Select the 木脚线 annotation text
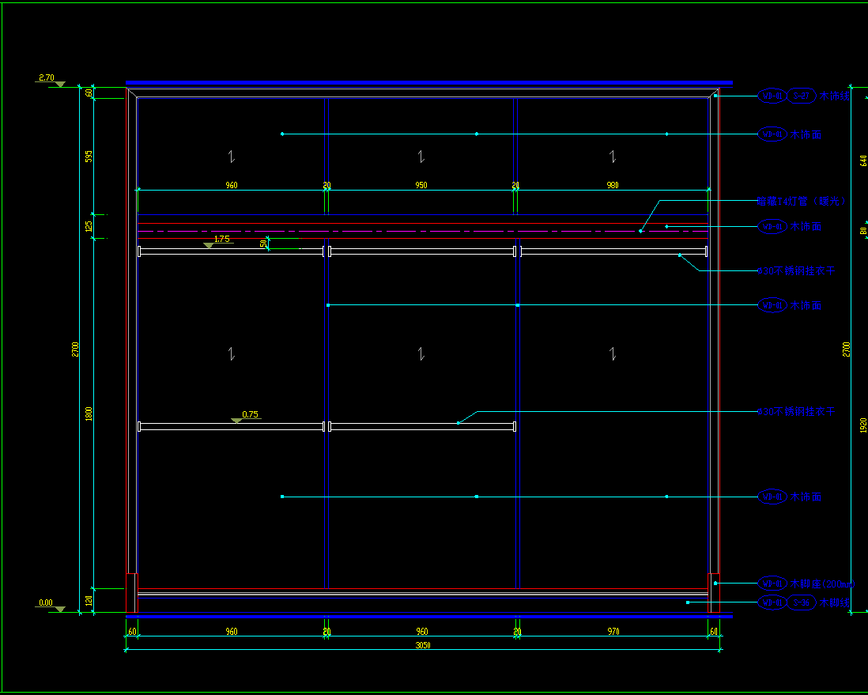Image resolution: width=868 pixels, height=695 pixels. pyautogui.click(x=834, y=602)
